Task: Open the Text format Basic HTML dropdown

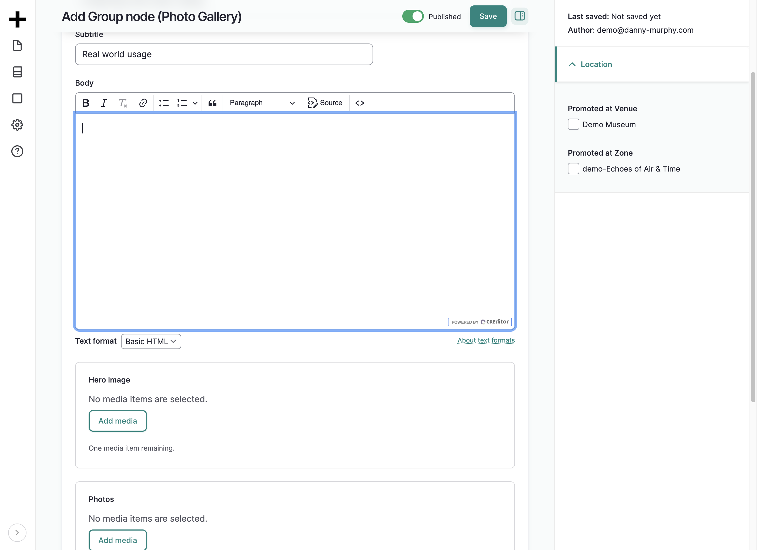Action: 151,341
